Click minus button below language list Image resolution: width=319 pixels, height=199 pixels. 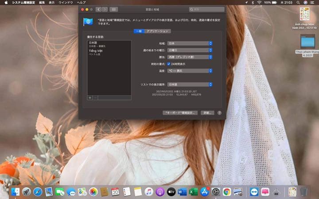[95, 98]
